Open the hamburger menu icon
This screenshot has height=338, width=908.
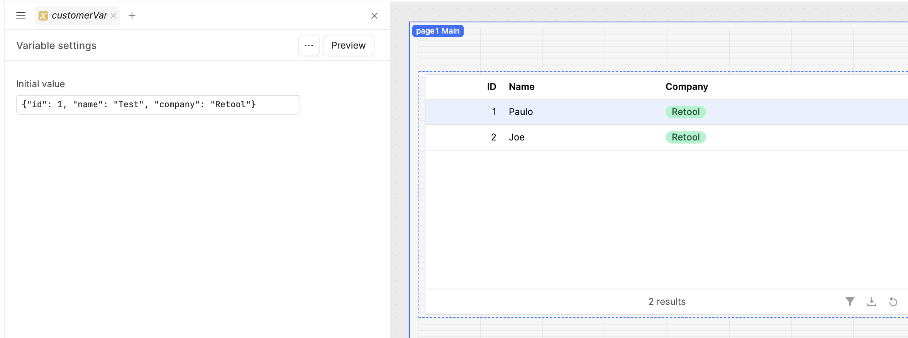[x=21, y=16]
